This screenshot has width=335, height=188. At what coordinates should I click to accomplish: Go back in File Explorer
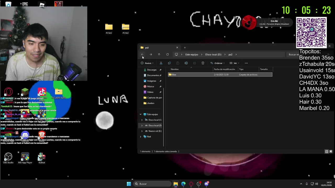pos(142,55)
